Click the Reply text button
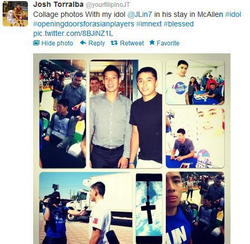Screen dimensions: 250x244 [x=96, y=43]
